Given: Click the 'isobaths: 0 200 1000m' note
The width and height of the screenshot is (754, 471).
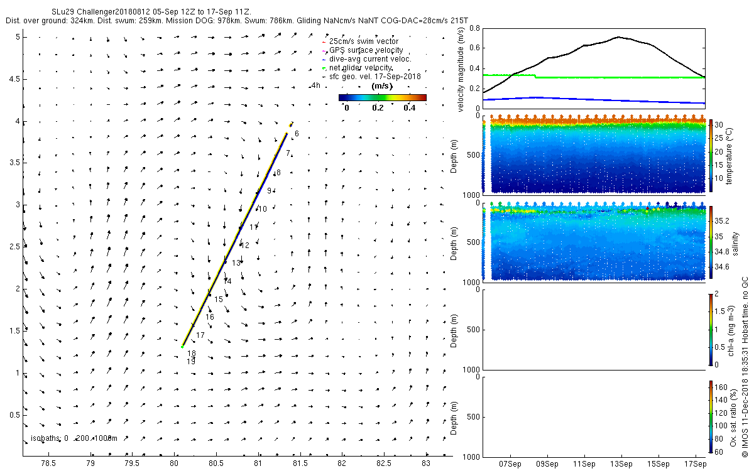Looking at the screenshot, I should coord(74,438).
